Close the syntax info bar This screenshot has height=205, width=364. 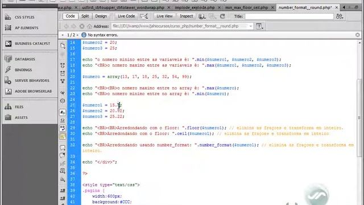[x=358, y=35]
